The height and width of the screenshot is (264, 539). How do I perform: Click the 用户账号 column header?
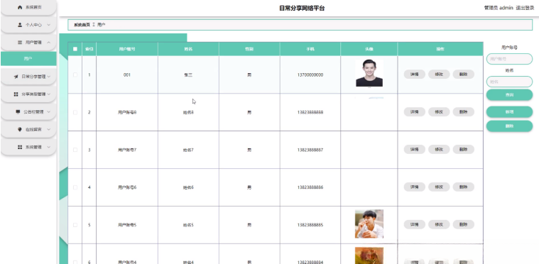127,49
